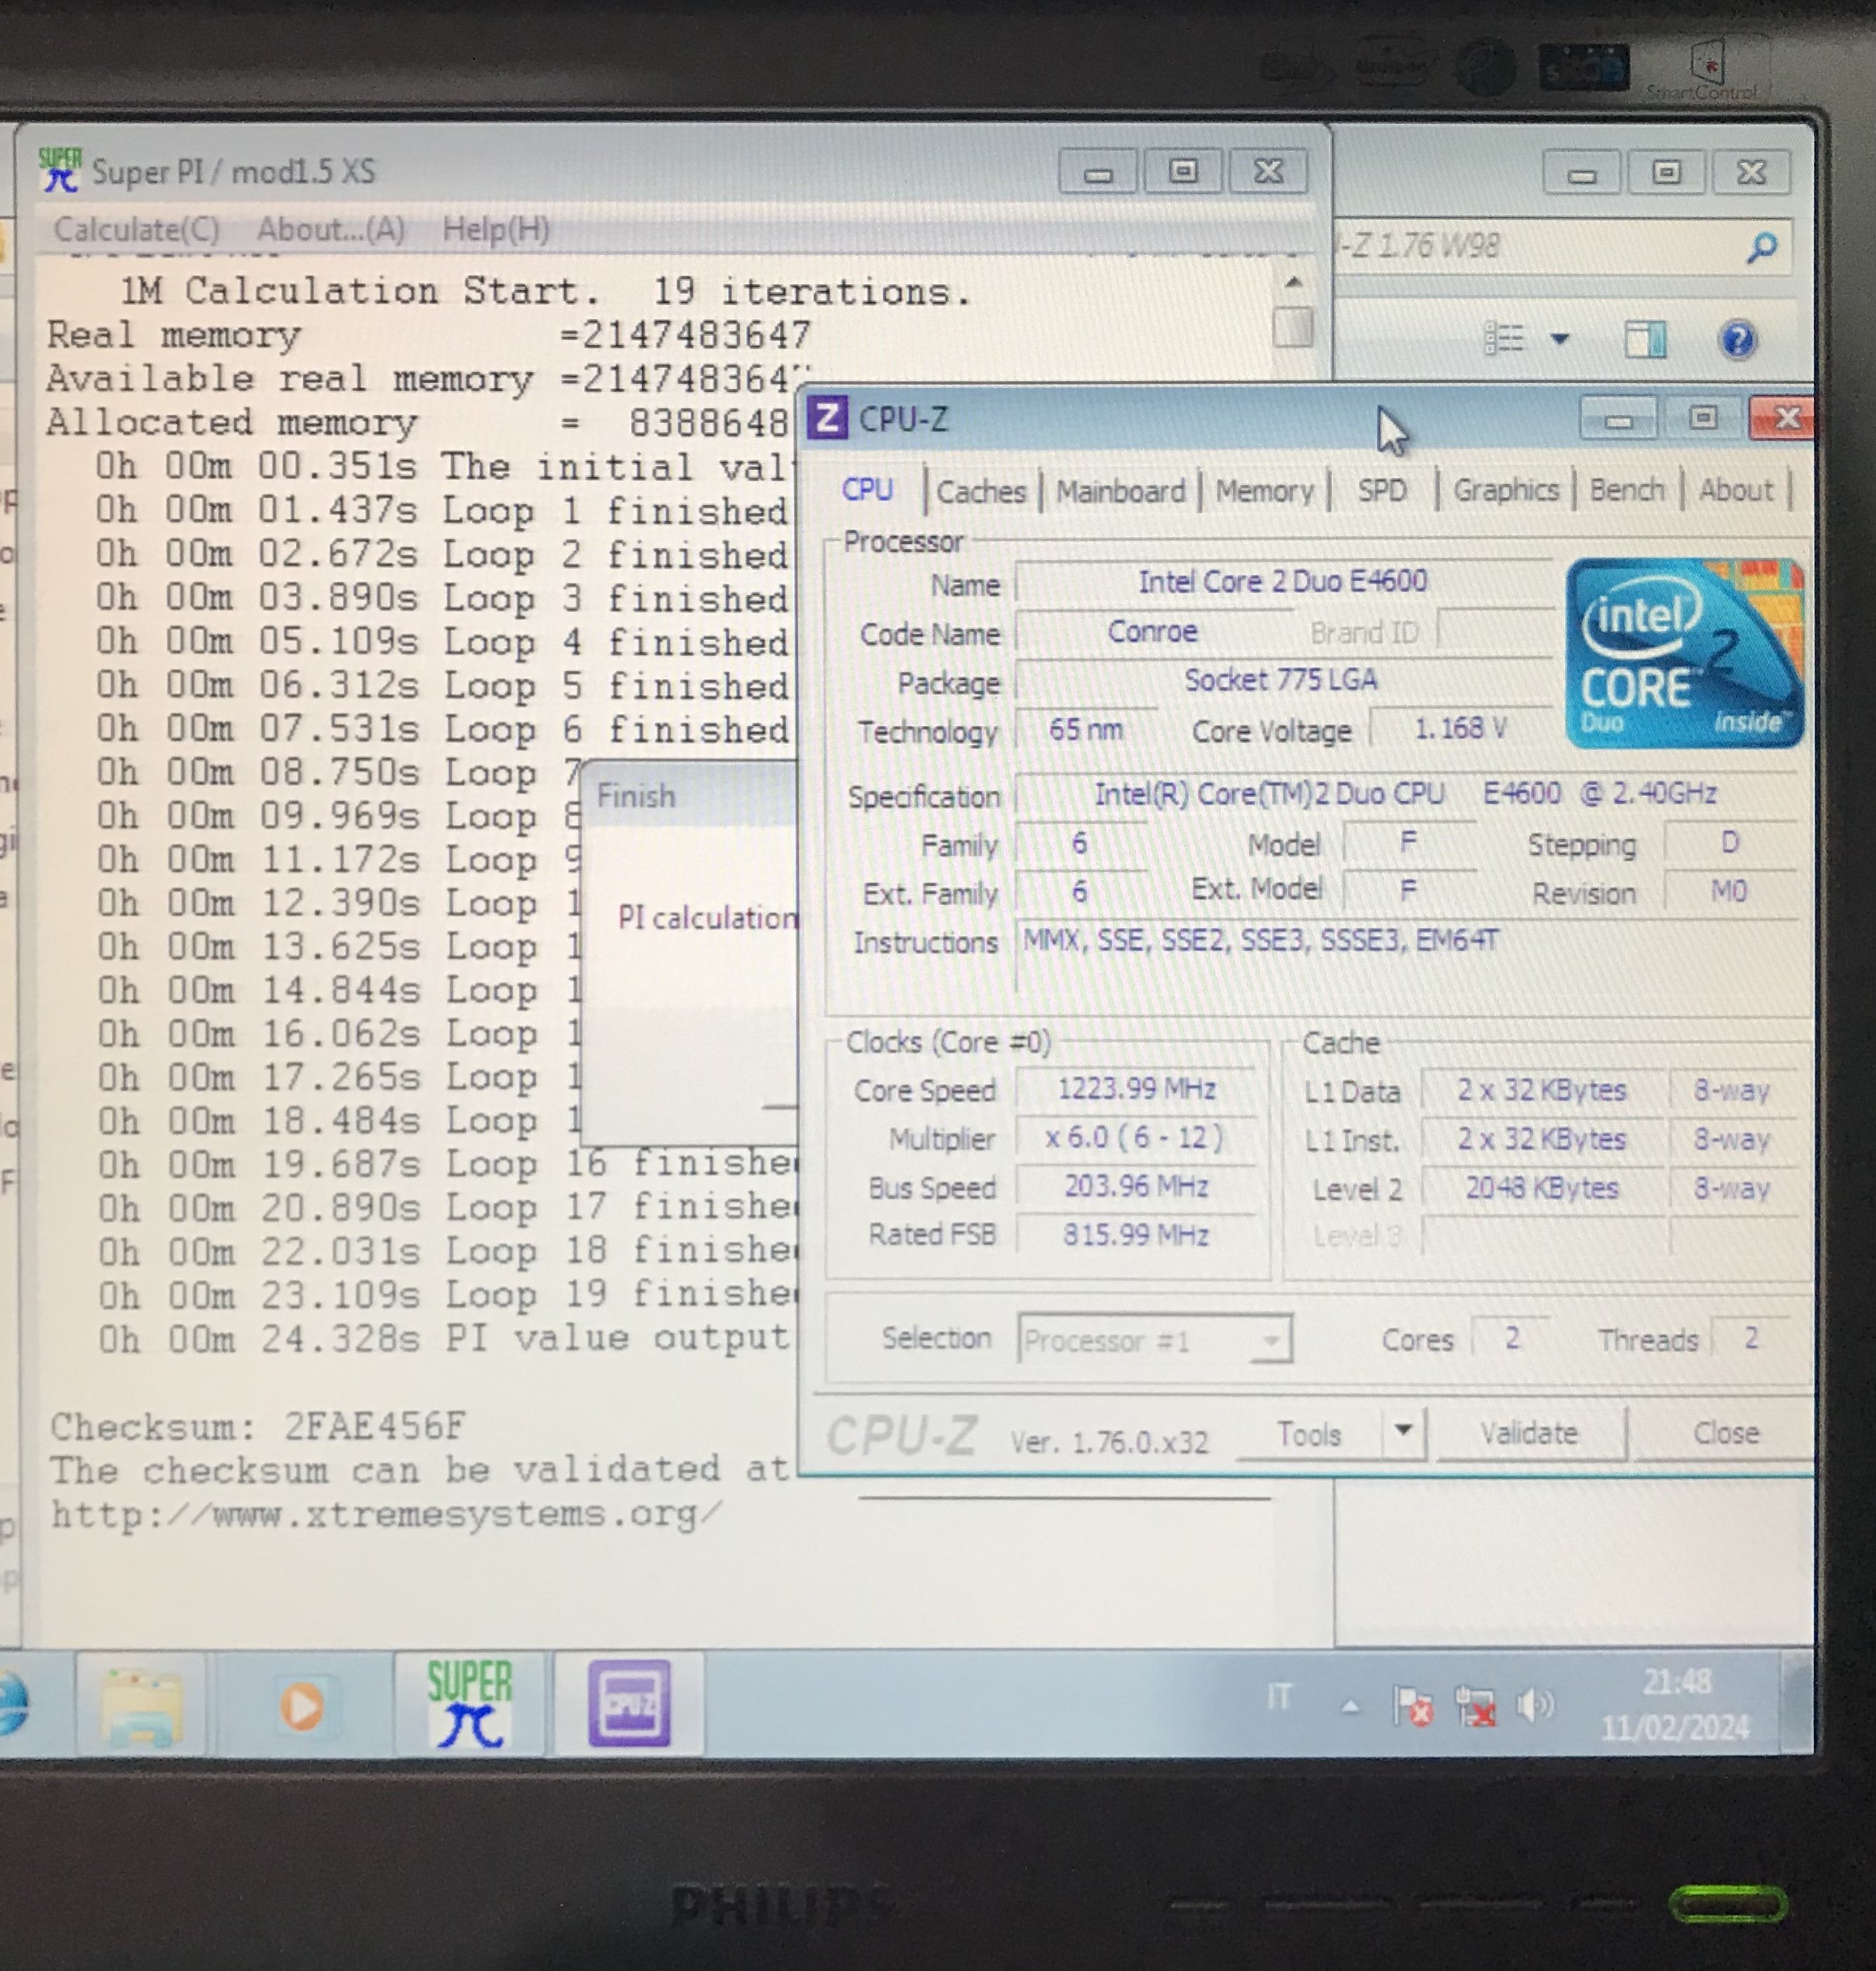This screenshot has height=1971, width=1876.
Task: Switch to the Memory tab
Action: [1264, 491]
